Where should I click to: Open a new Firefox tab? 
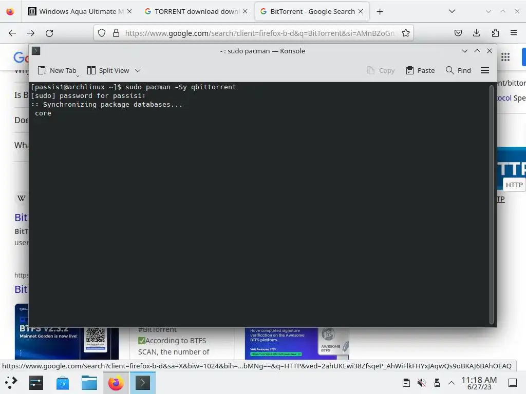380,11
